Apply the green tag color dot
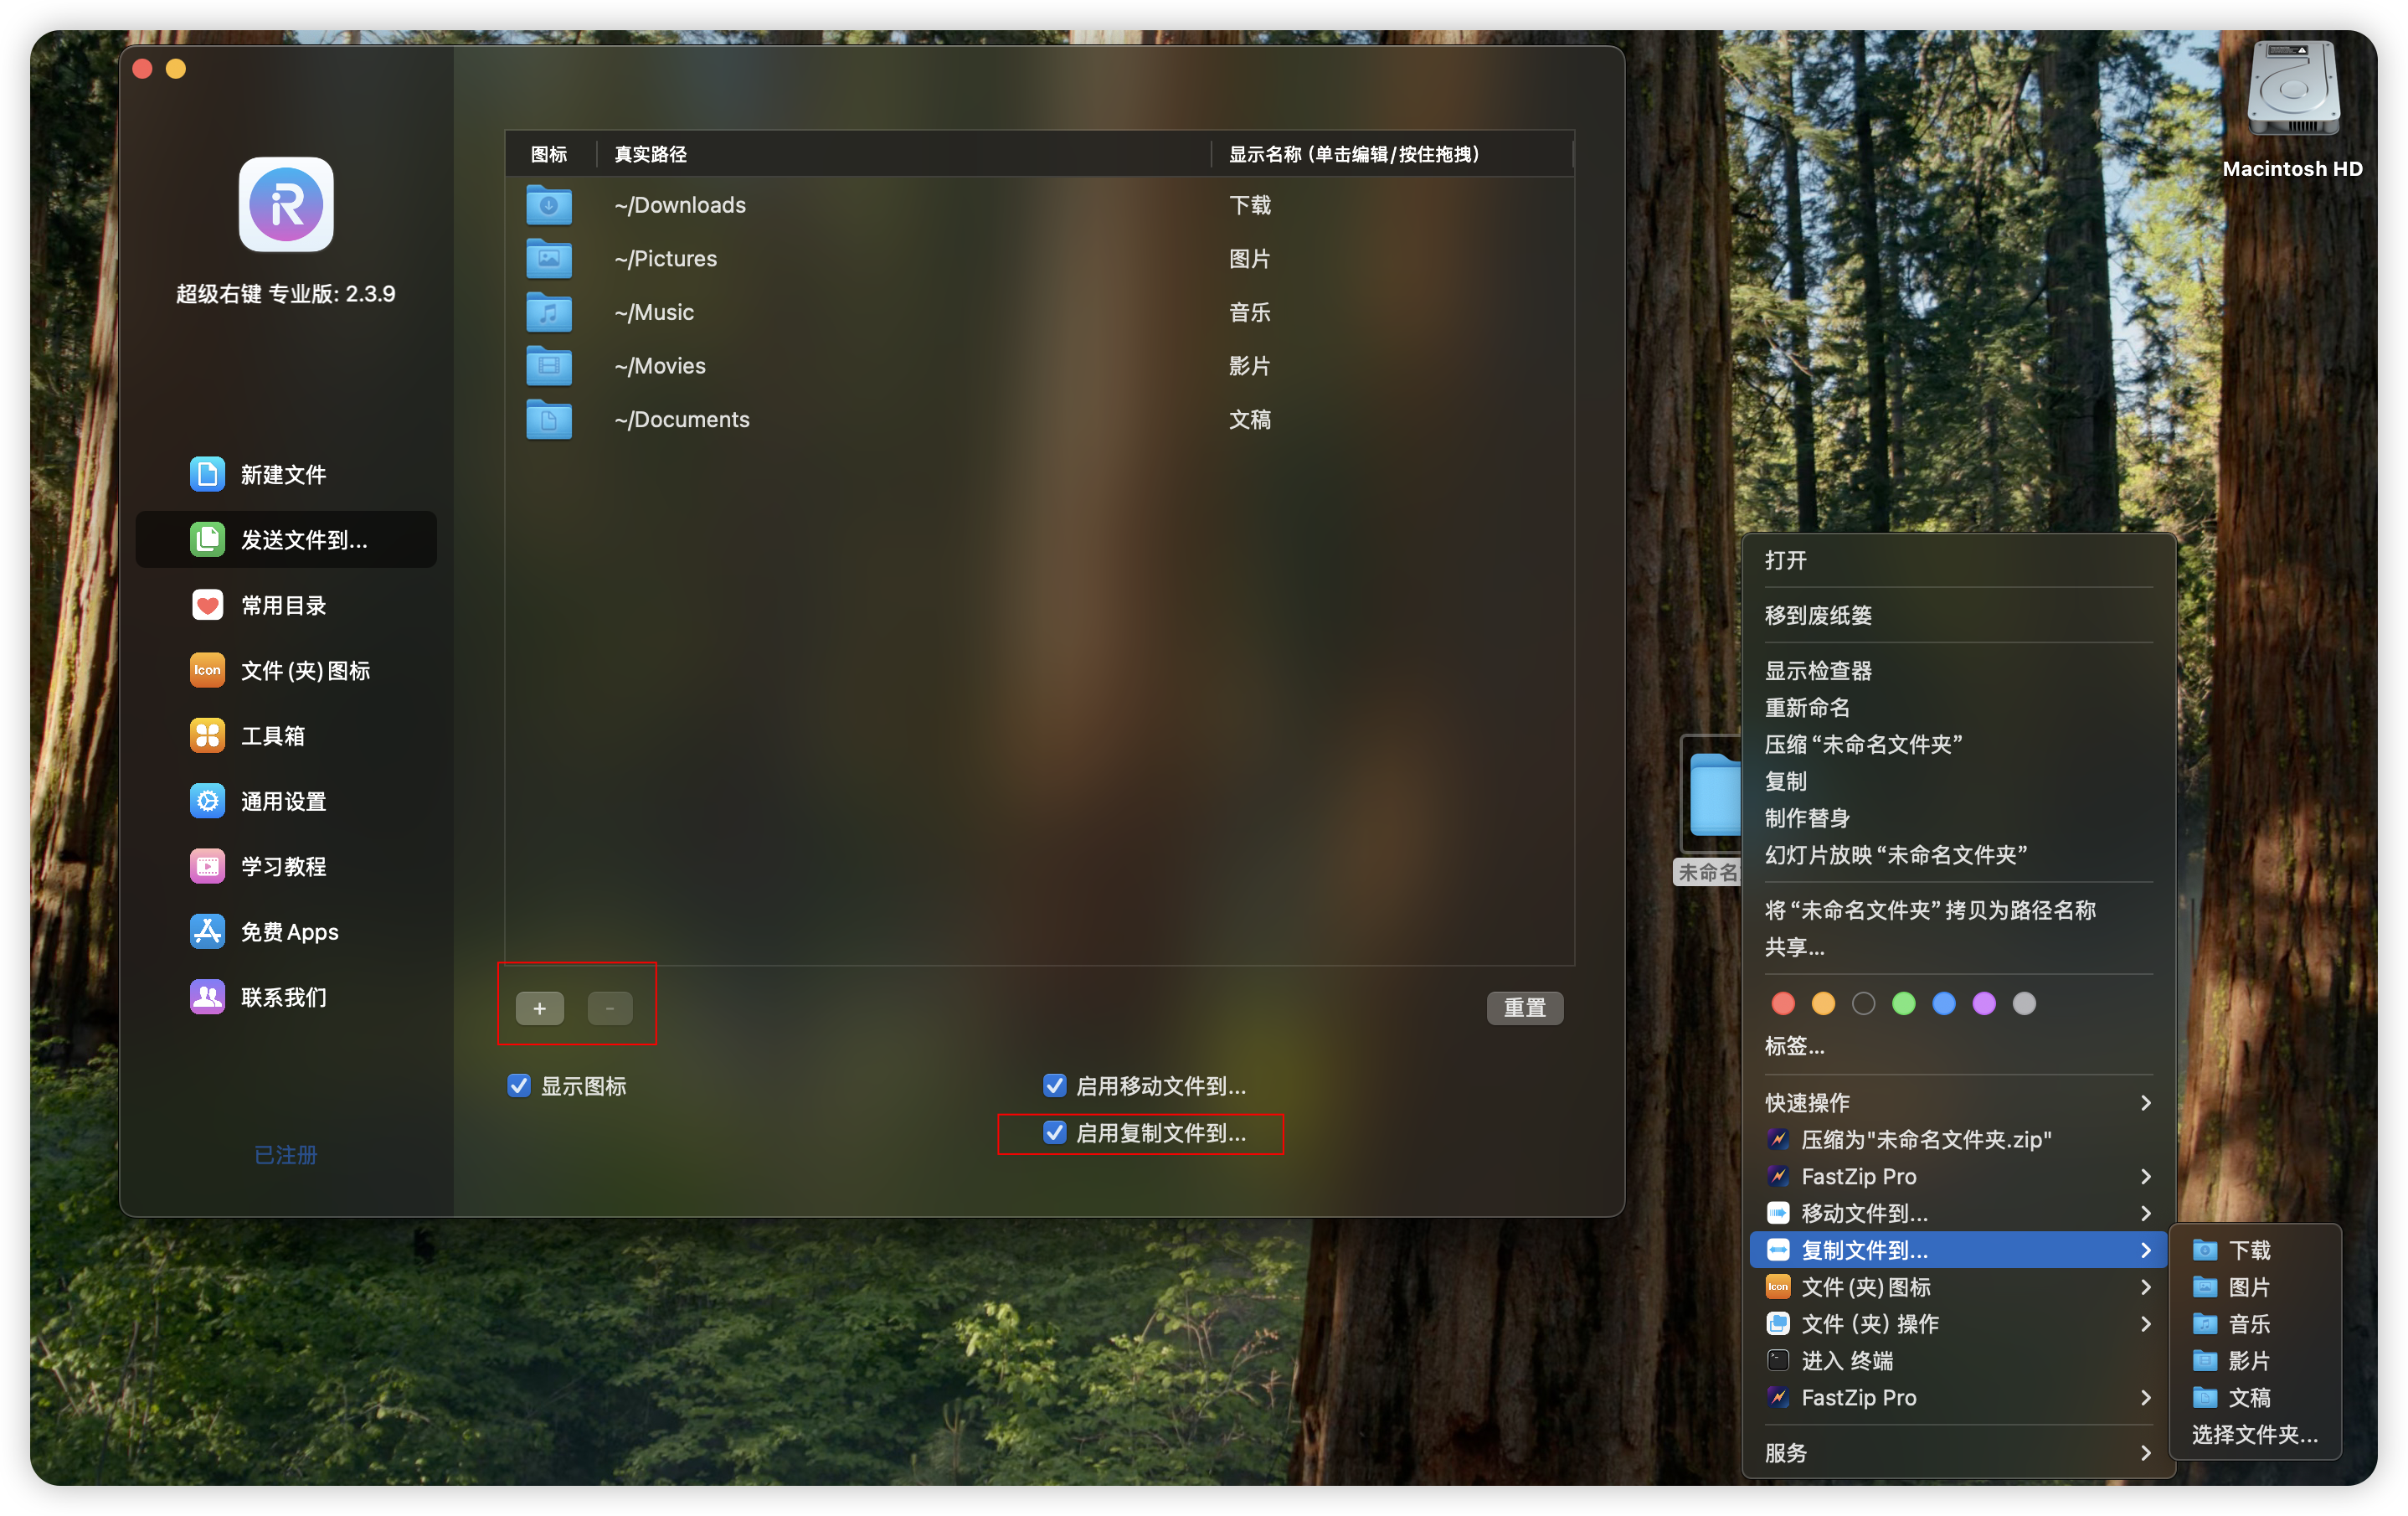Image resolution: width=2408 pixels, height=1516 pixels. [1903, 1003]
